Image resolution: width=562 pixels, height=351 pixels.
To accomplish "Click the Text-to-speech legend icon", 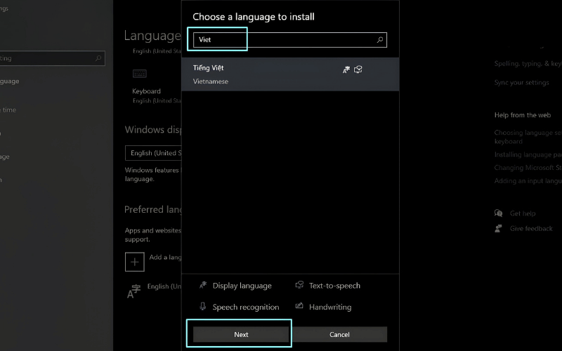I will 299,285.
